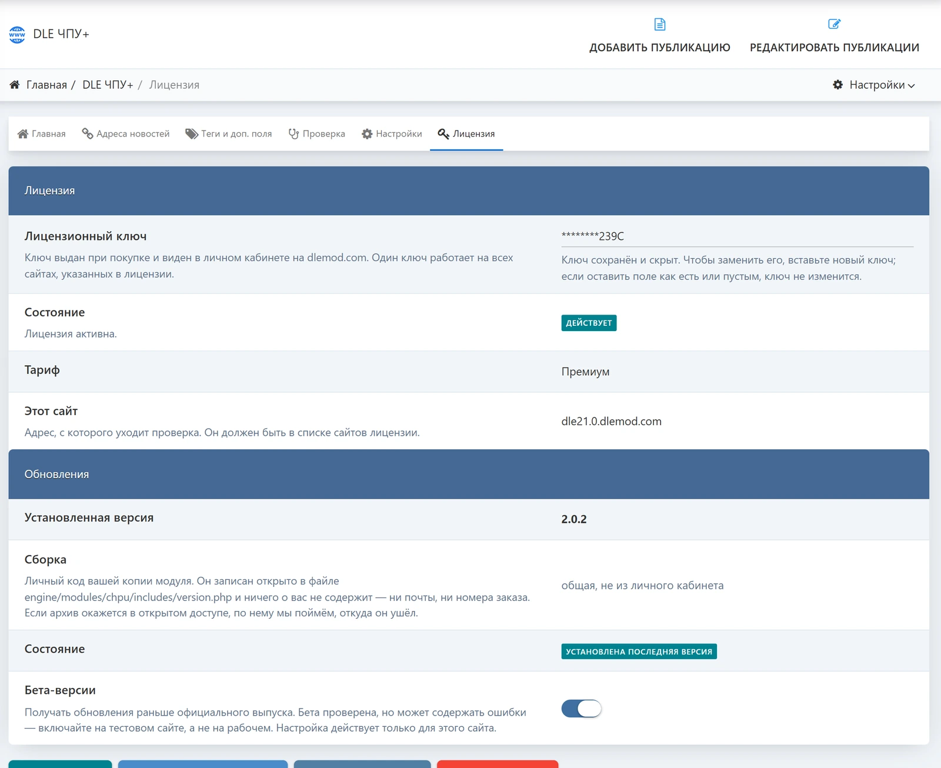
Task: Click stethoscope icon in Проверка tab
Action: (294, 134)
